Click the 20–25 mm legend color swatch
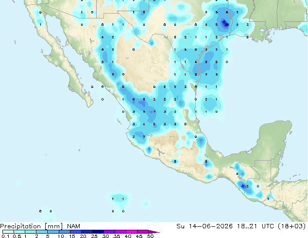308x238 pixels. tap(86, 232)
